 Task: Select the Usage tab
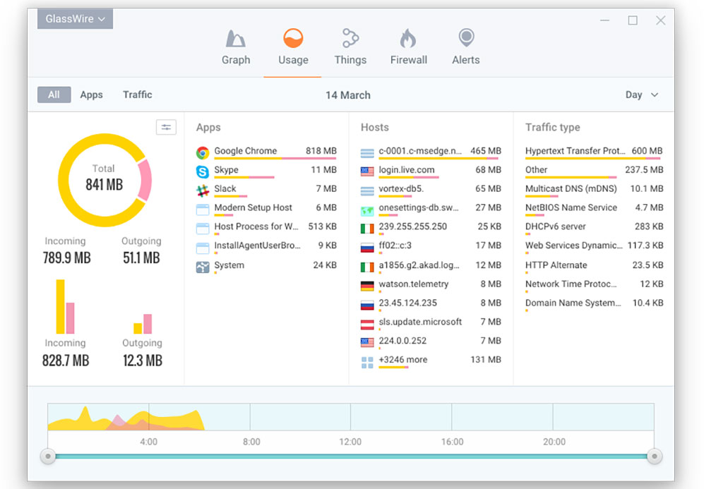click(x=293, y=47)
